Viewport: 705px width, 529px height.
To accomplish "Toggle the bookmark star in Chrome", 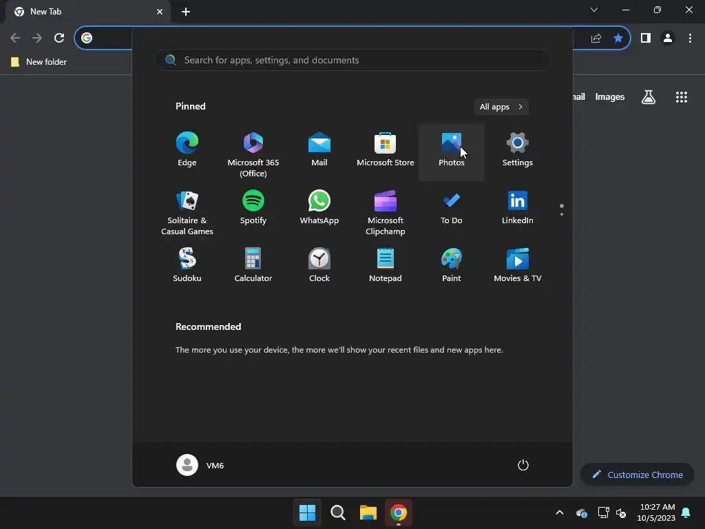I will [x=618, y=38].
